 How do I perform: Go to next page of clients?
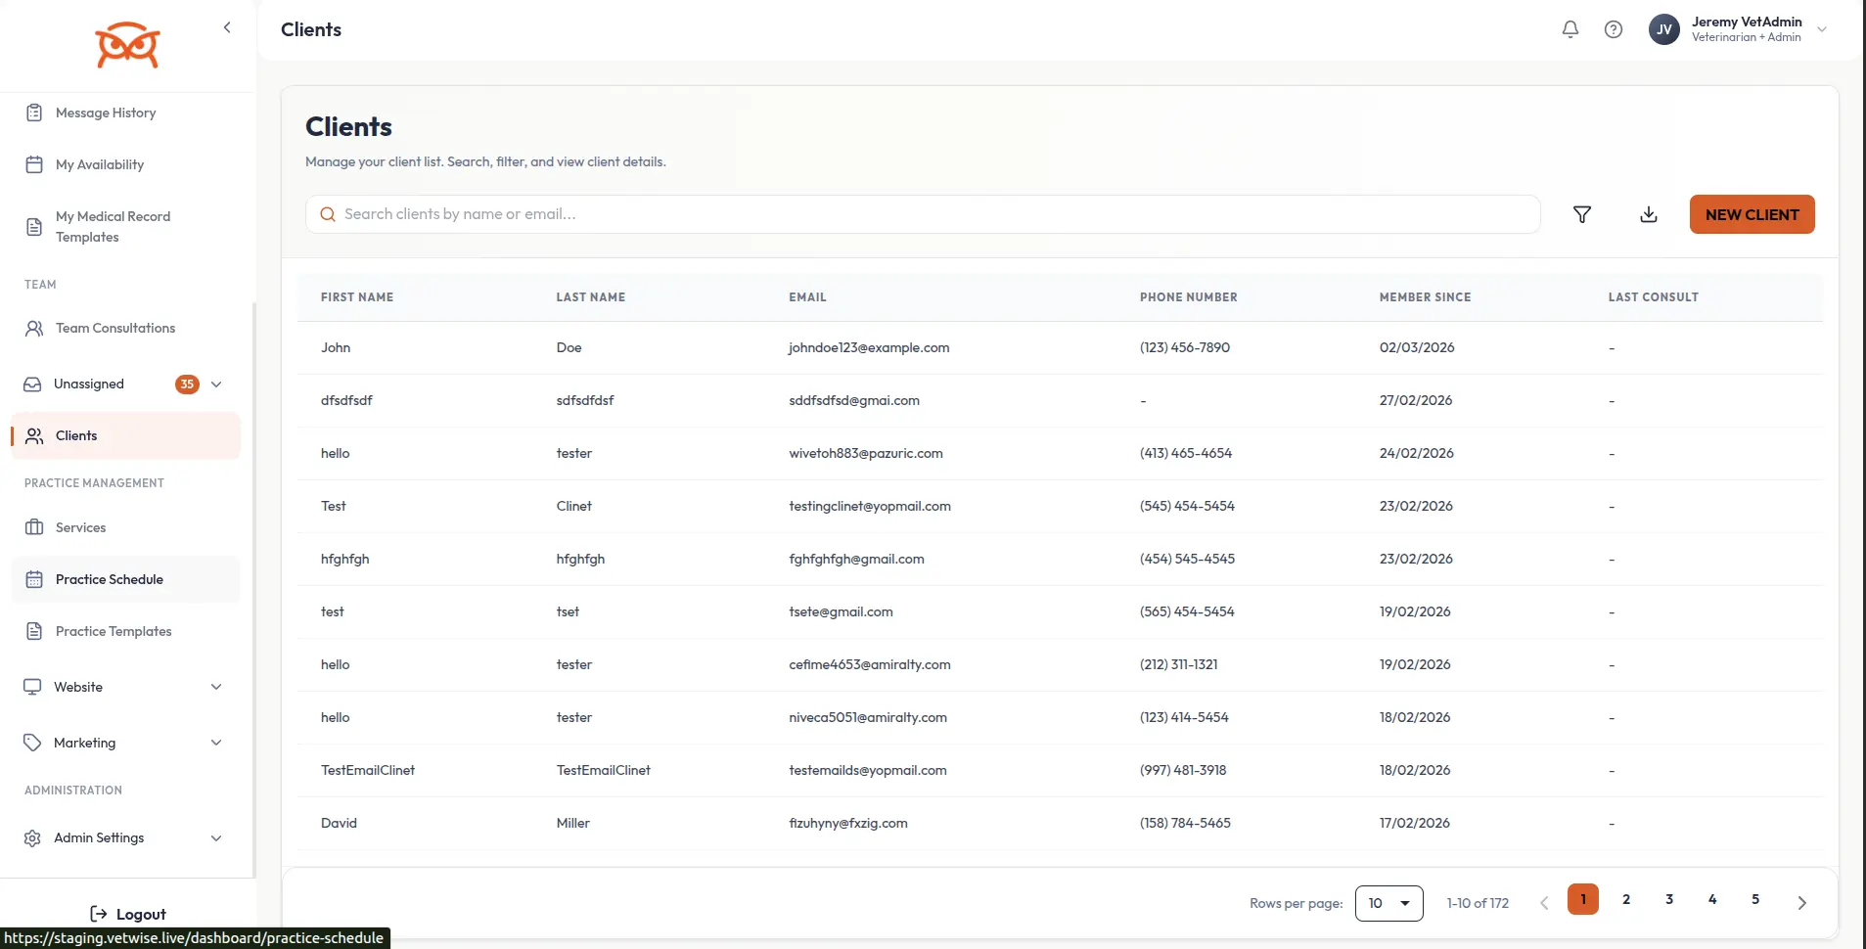tap(1801, 903)
